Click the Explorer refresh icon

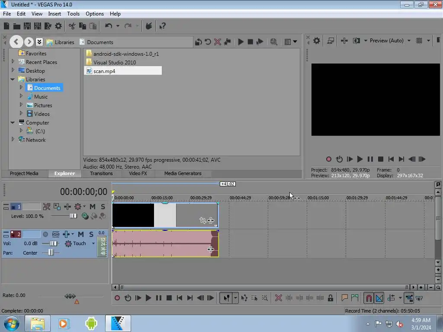pos(208,42)
